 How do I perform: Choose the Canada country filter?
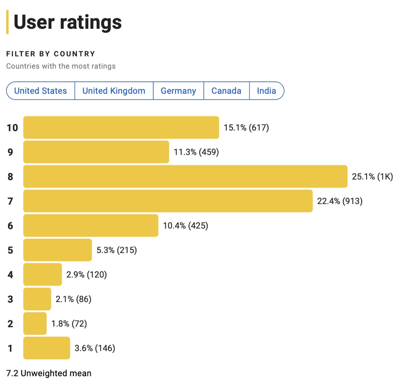[x=226, y=91]
